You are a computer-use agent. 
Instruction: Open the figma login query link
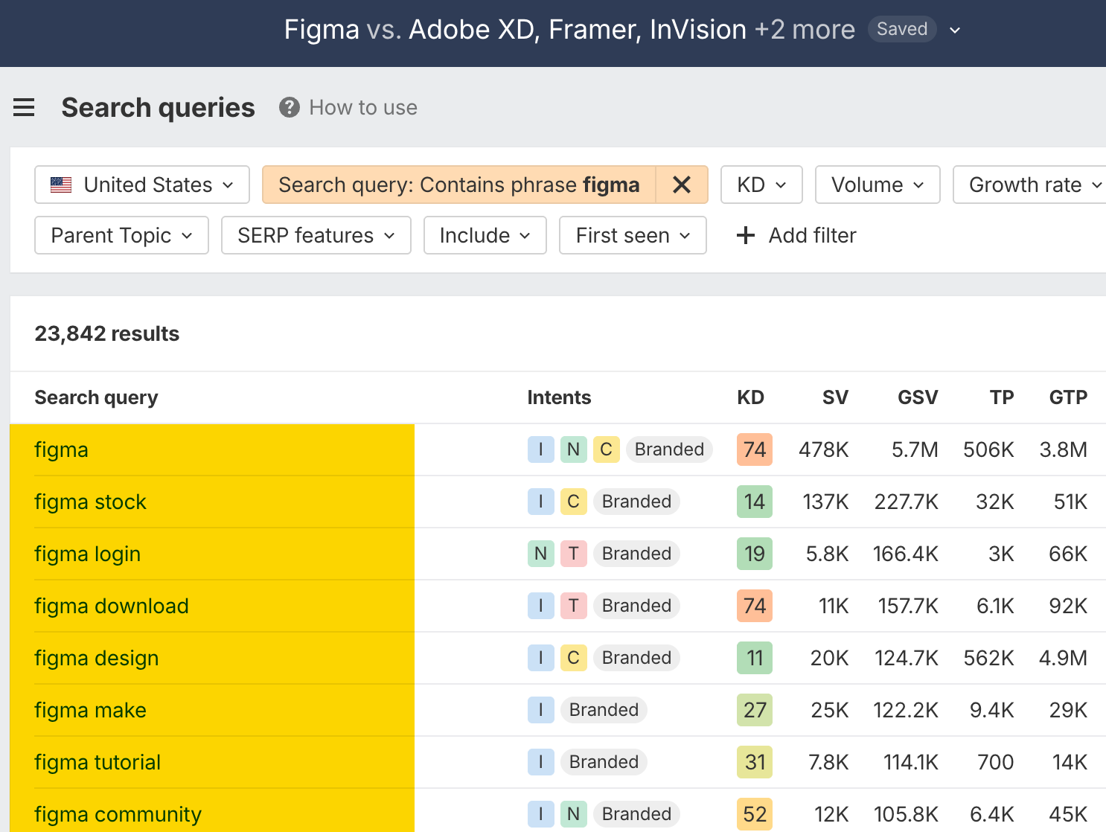(x=87, y=554)
